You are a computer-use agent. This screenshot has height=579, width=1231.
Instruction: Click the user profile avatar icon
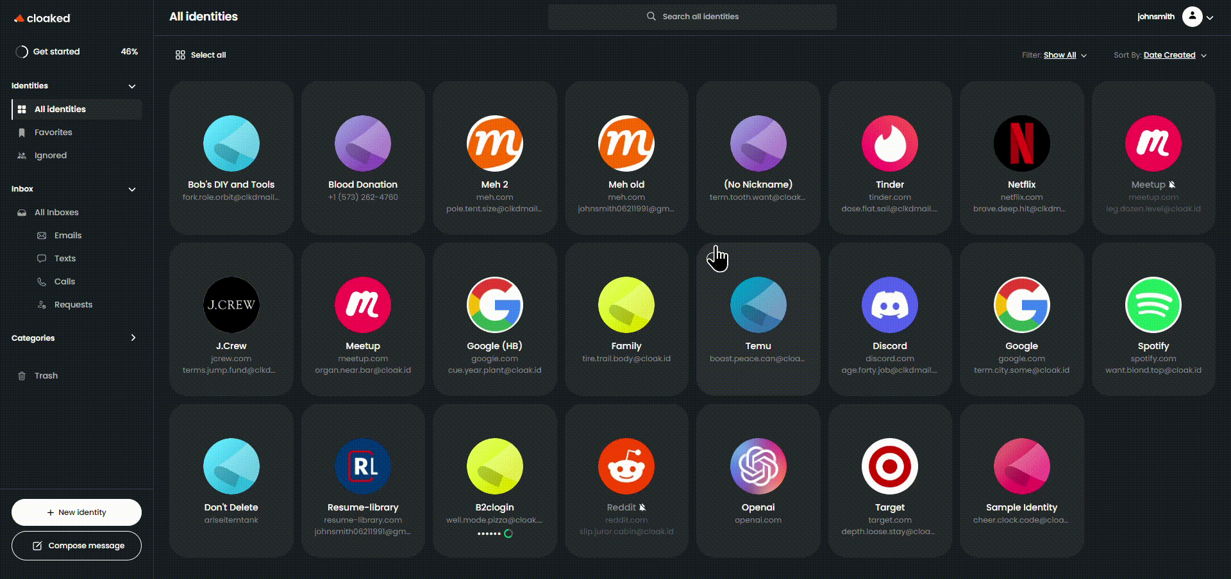pyautogui.click(x=1192, y=17)
